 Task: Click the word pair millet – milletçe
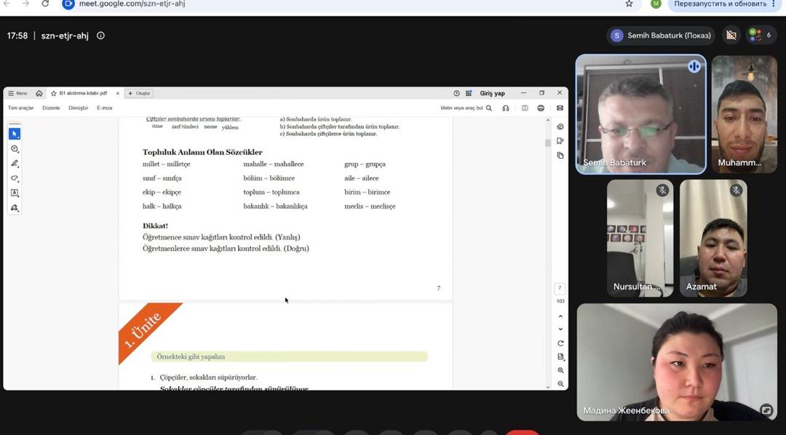167,164
